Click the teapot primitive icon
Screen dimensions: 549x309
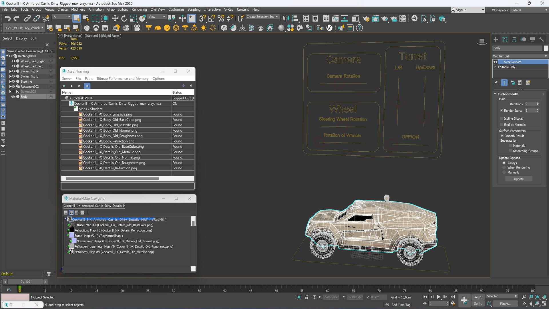pos(87,28)
